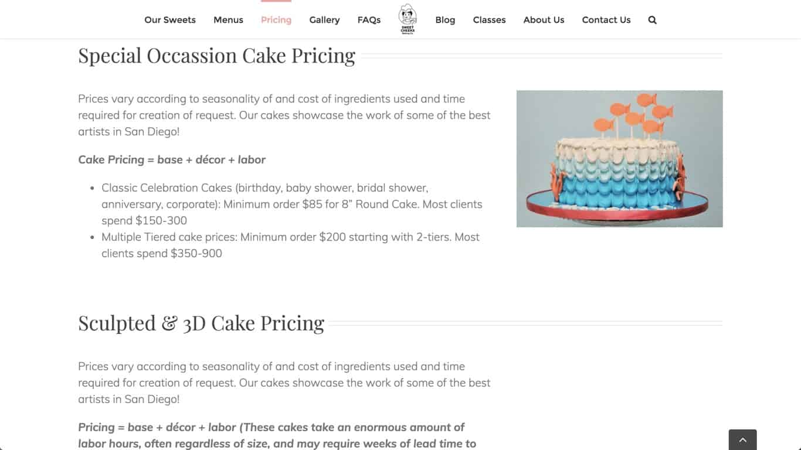Click the Multiple Tiered cake prices bullet

coord(290,245)
